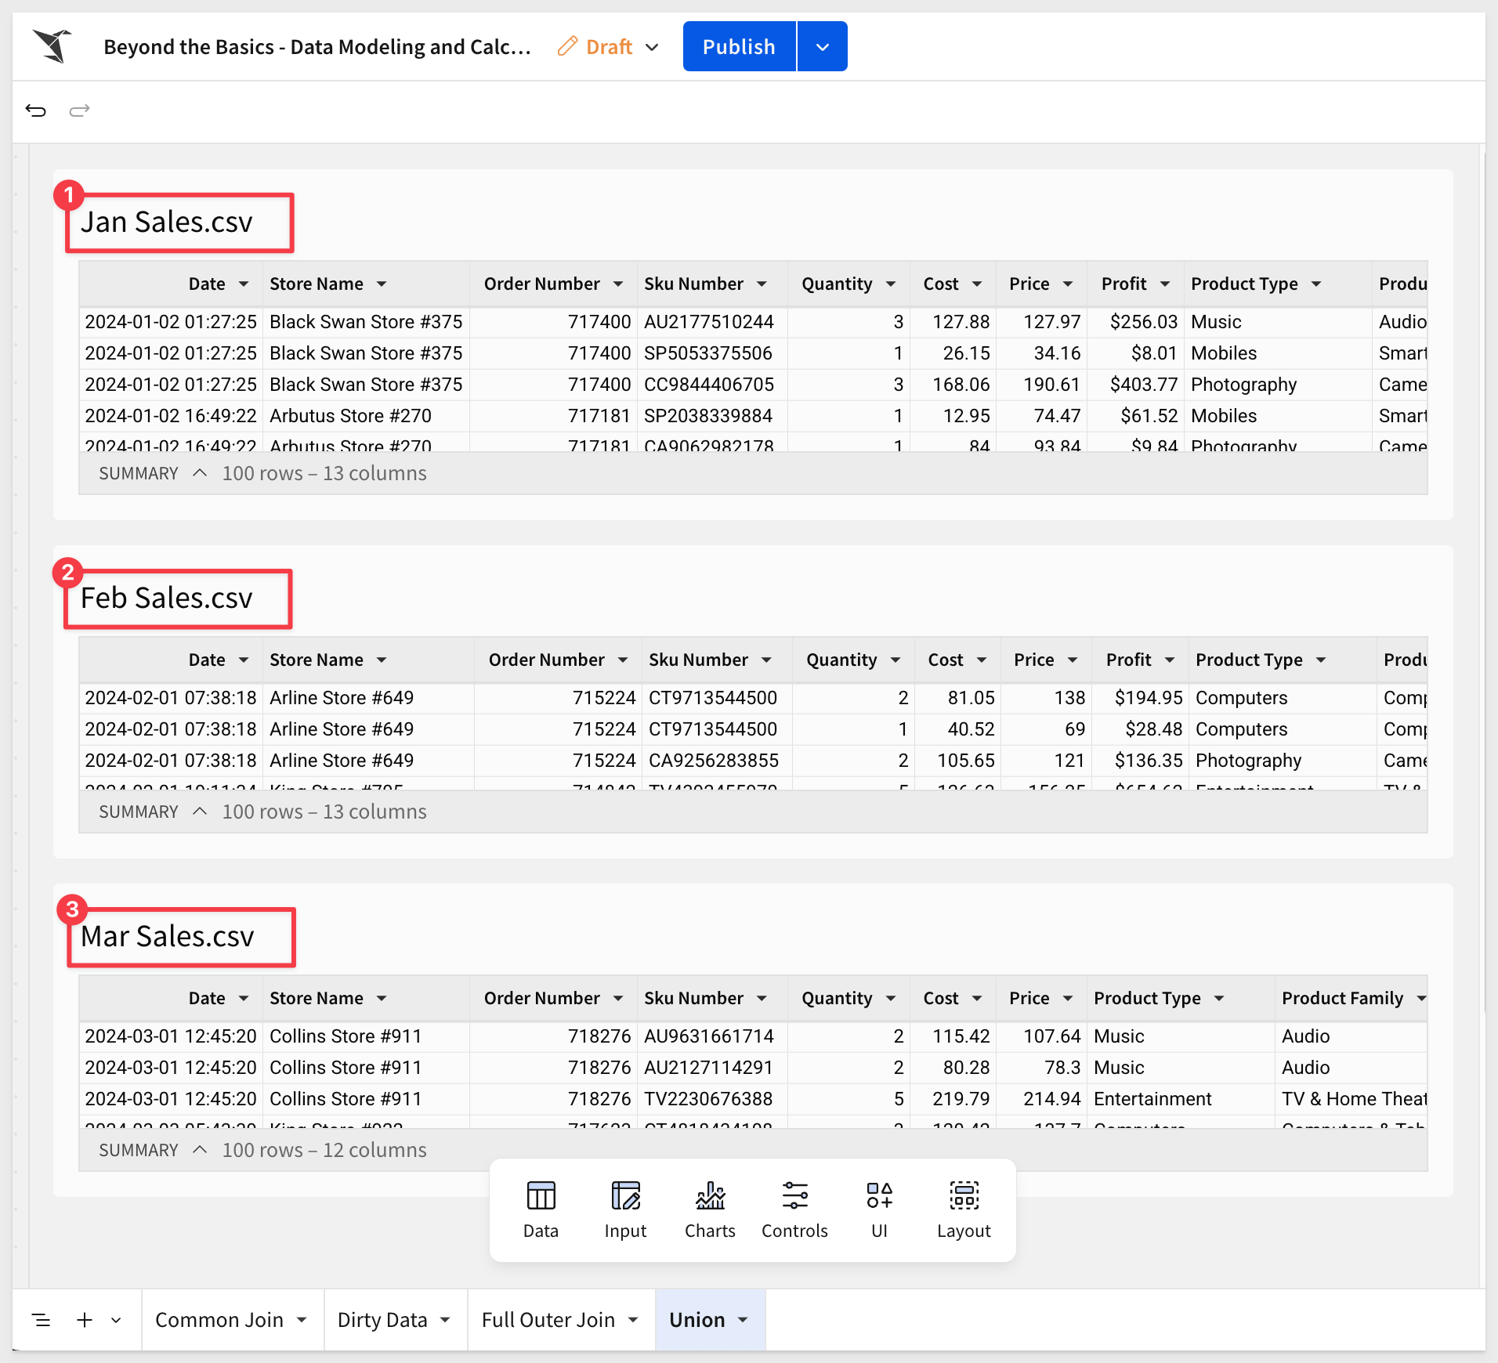Click the 2024-02-01 date in first Feb row
This screenshot has width=1498, height=1363.
pos(171,698)
